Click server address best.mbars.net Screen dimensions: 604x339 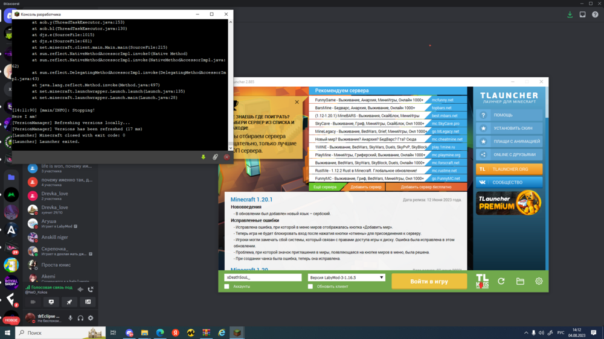pos(445,115)
